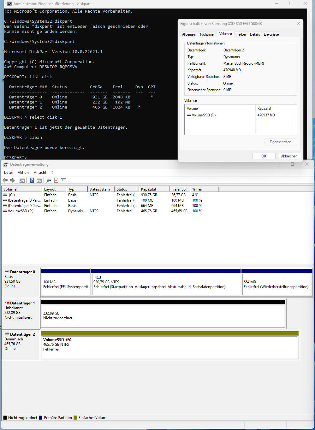Open the ? help menu
Image resolution: width=315 pixels, height=430 pixels.
click(52, 173)
